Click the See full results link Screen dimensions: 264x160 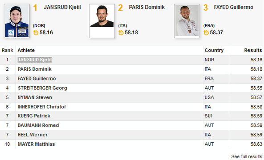(247, 156)
